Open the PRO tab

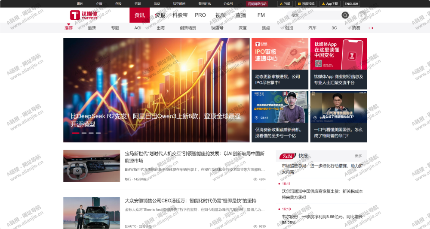point(200,15)
